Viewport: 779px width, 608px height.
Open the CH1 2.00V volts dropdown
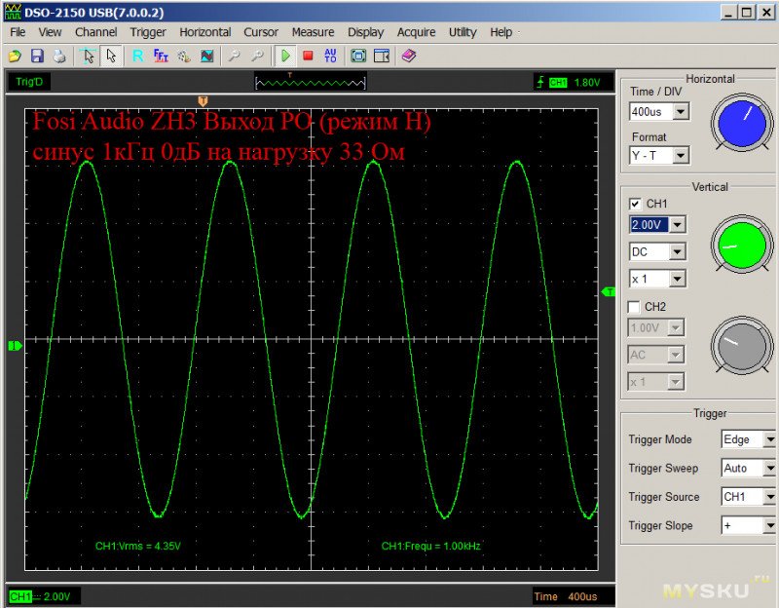(678, 225)
